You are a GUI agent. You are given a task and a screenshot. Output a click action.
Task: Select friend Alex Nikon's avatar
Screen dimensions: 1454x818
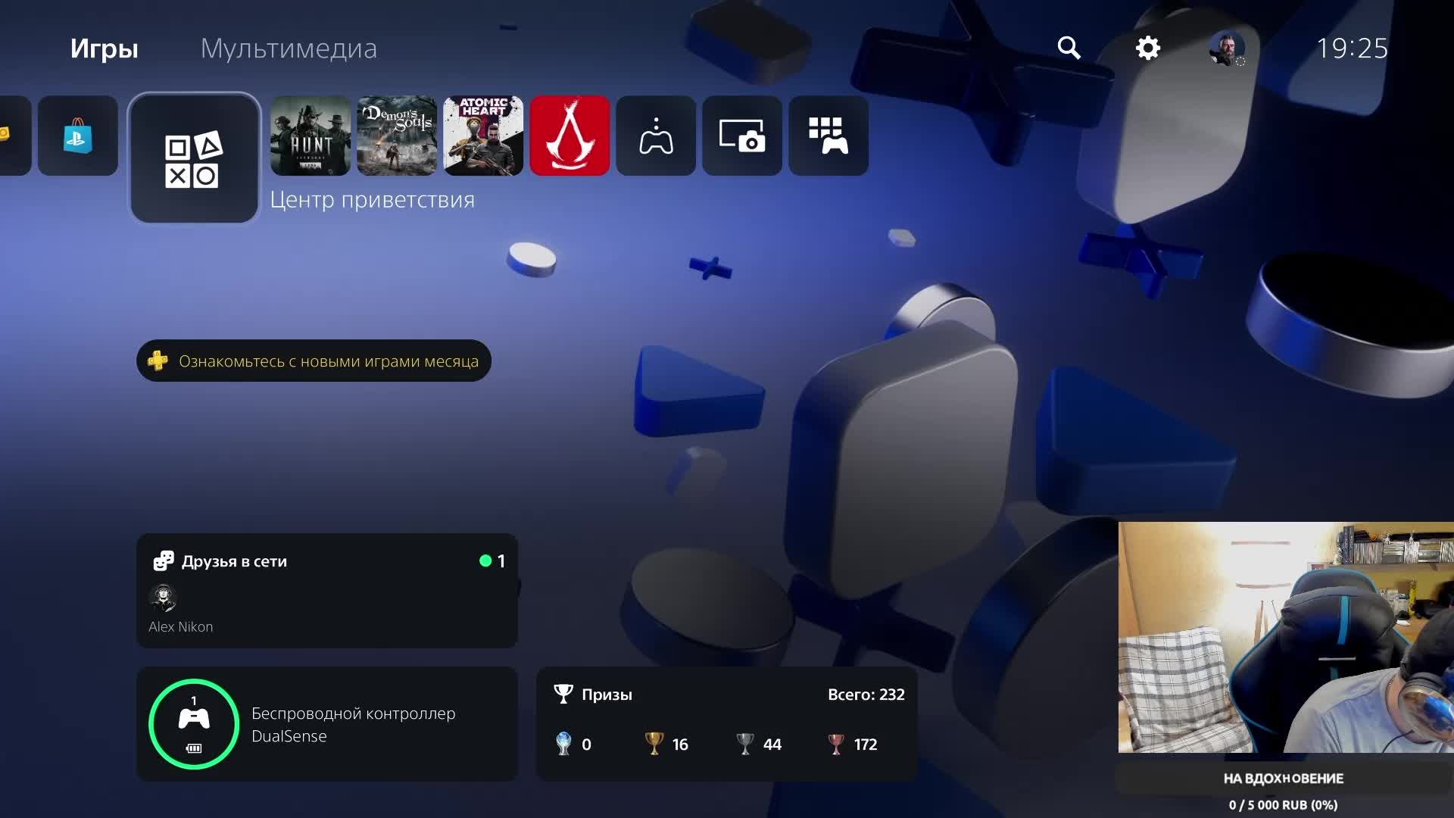[163, 598]
